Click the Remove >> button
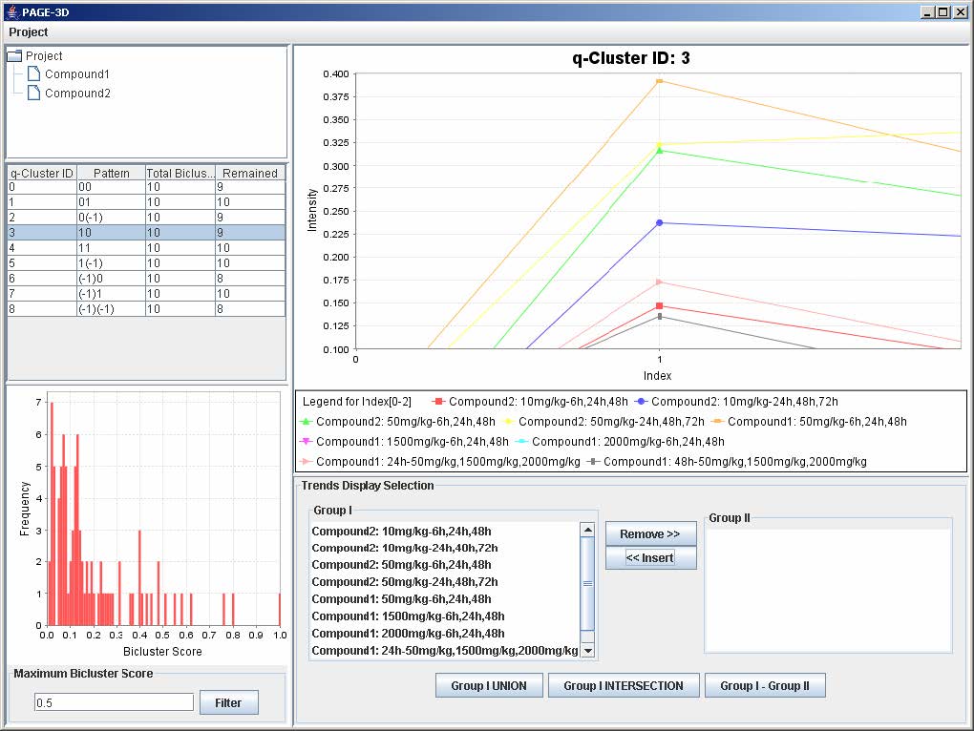This screenshot has width=974, height=731. 650,534
